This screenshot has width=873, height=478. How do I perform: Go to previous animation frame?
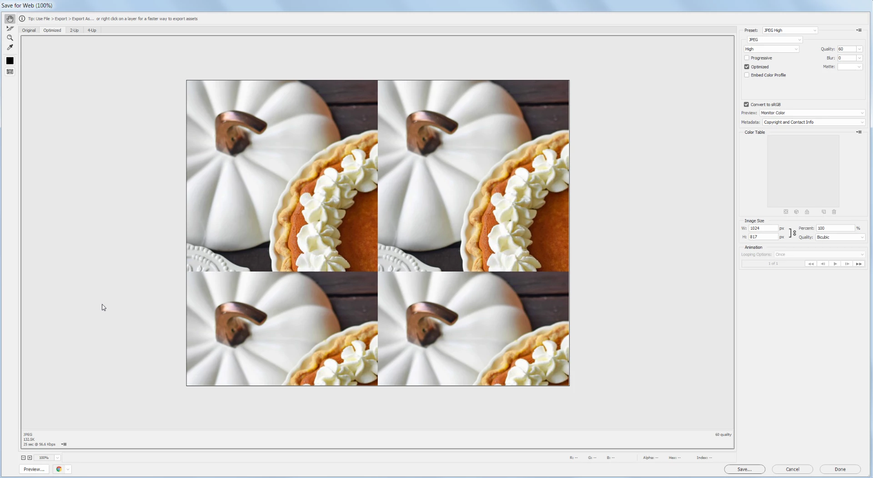point(823,264)
